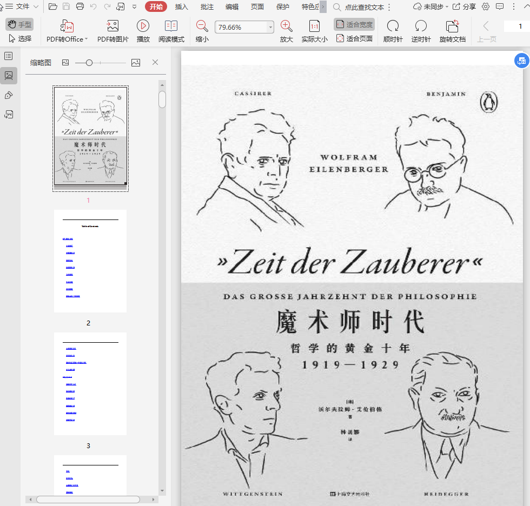This screenshot has width=530, height=506.
Task: Open the settings gear icon
Action: 486,6
